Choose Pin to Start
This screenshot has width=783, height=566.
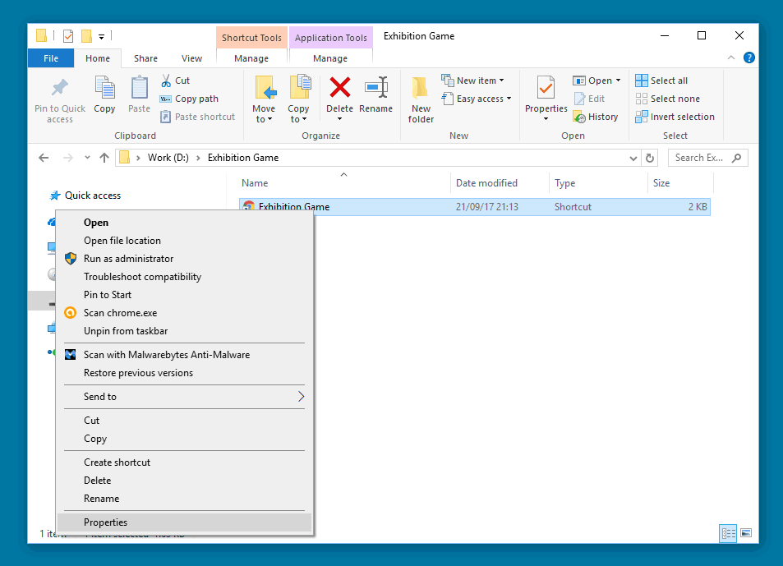pos(185,294)
